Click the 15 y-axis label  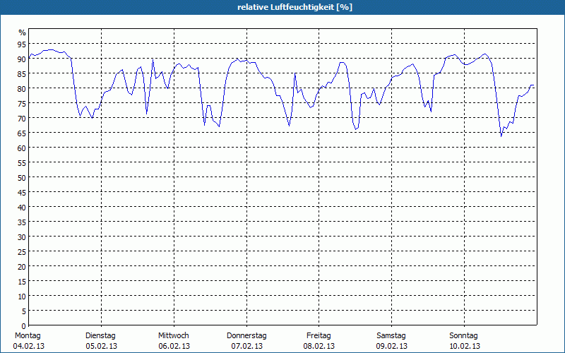tap(22, 281)
